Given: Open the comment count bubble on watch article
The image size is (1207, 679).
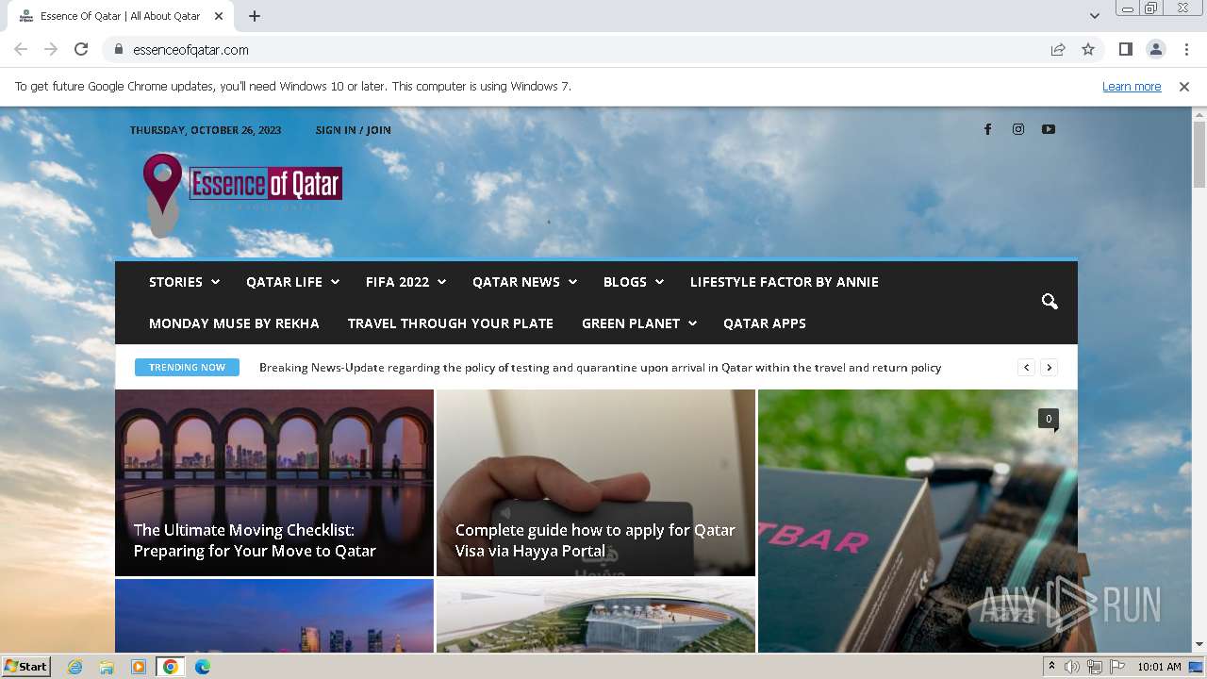Looking at the screenshot, I should click(1049, 419).
